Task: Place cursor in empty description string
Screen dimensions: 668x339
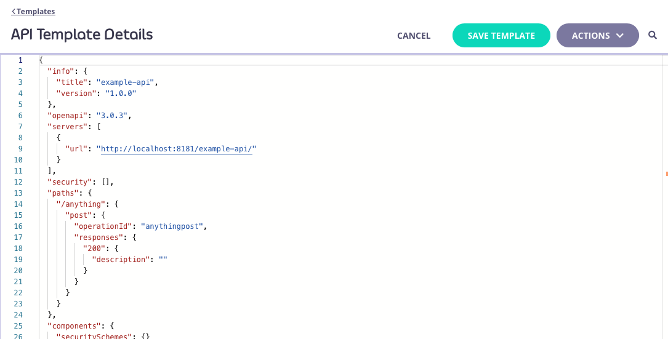Action: click(x=163, y=260)
